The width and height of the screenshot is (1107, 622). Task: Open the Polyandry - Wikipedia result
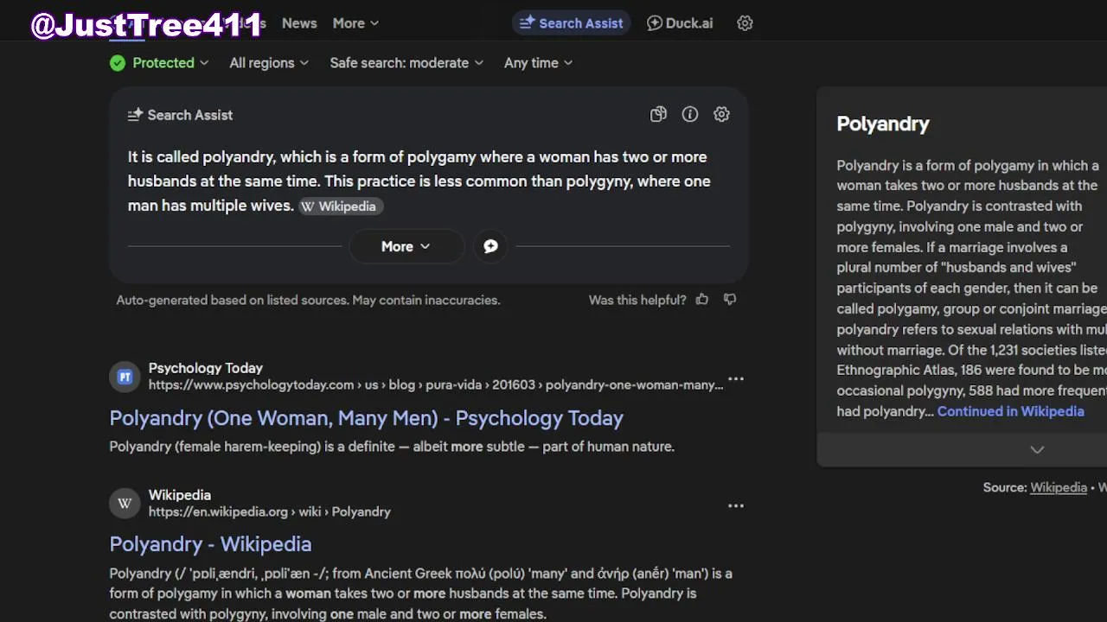[210, 544]
